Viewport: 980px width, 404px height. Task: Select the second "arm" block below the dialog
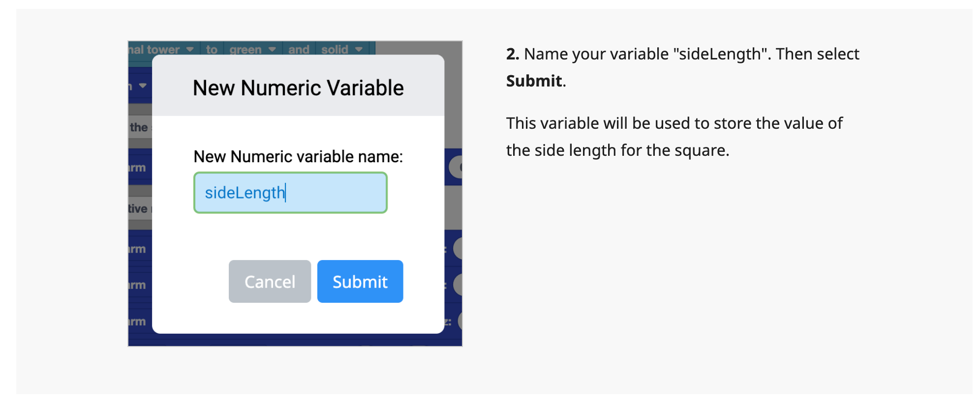(138, 248)
